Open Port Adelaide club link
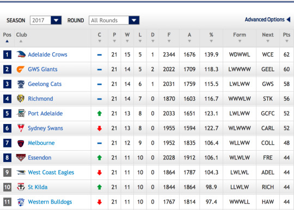 click(45, 113)
